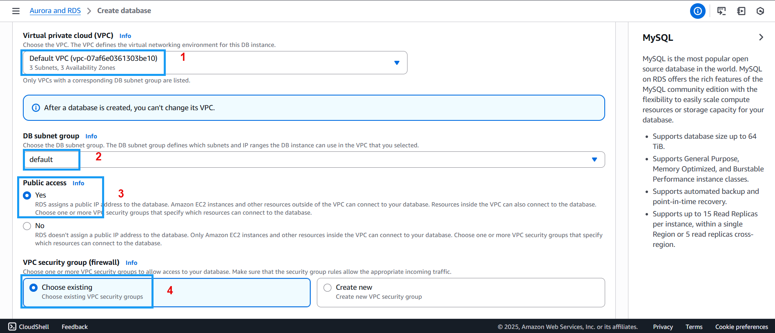Select No for Public access
The image size is (775, 333).
tap(27, 226)
